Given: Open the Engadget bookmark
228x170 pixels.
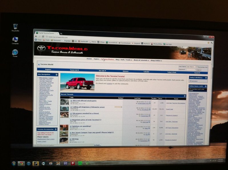Looking at the screenshot, I should 66,41.
